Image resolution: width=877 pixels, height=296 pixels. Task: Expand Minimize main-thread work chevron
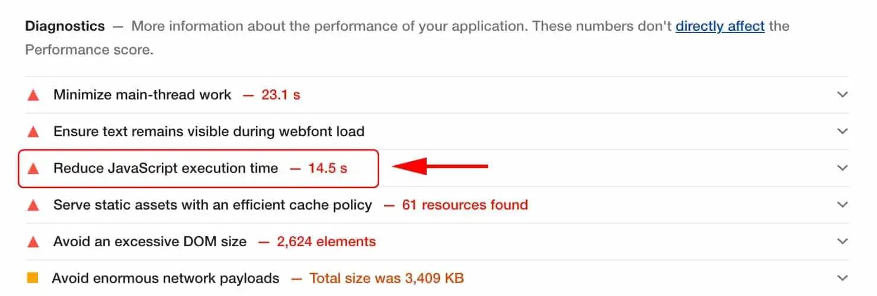pyautogui.click(x=842, y=95)
